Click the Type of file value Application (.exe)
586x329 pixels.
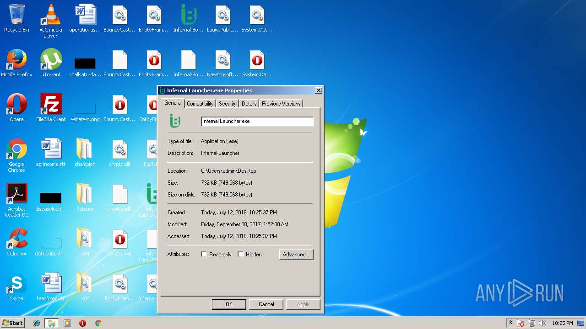[220, 141]
